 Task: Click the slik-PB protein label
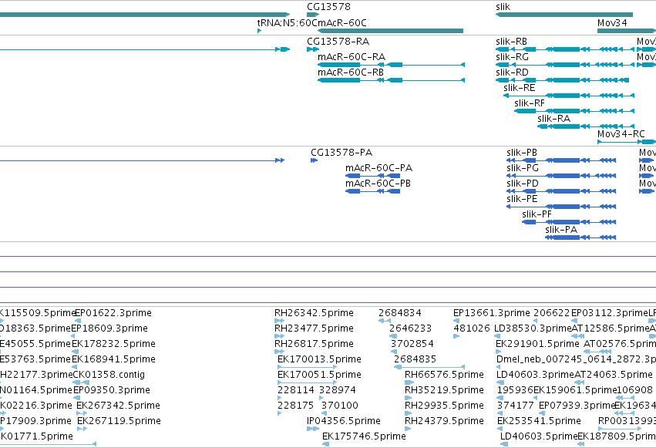pyautogui.click(x=522, y=153)
